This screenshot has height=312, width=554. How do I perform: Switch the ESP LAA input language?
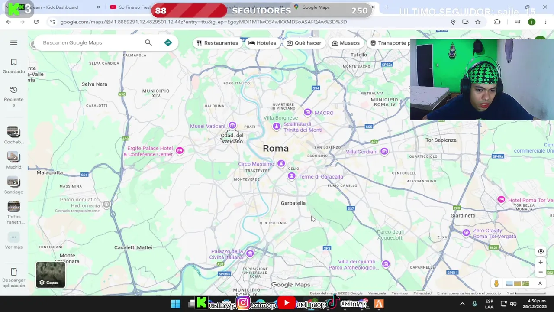click(x=489, y=304)
